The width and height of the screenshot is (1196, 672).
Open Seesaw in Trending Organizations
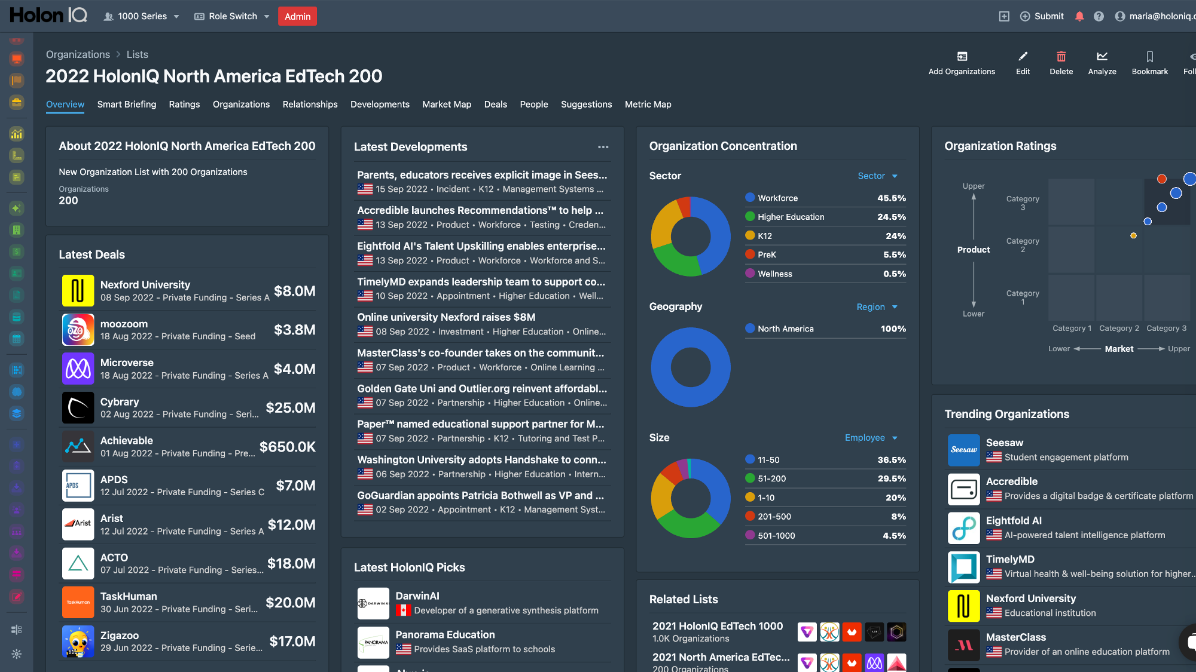point(1070,449)
